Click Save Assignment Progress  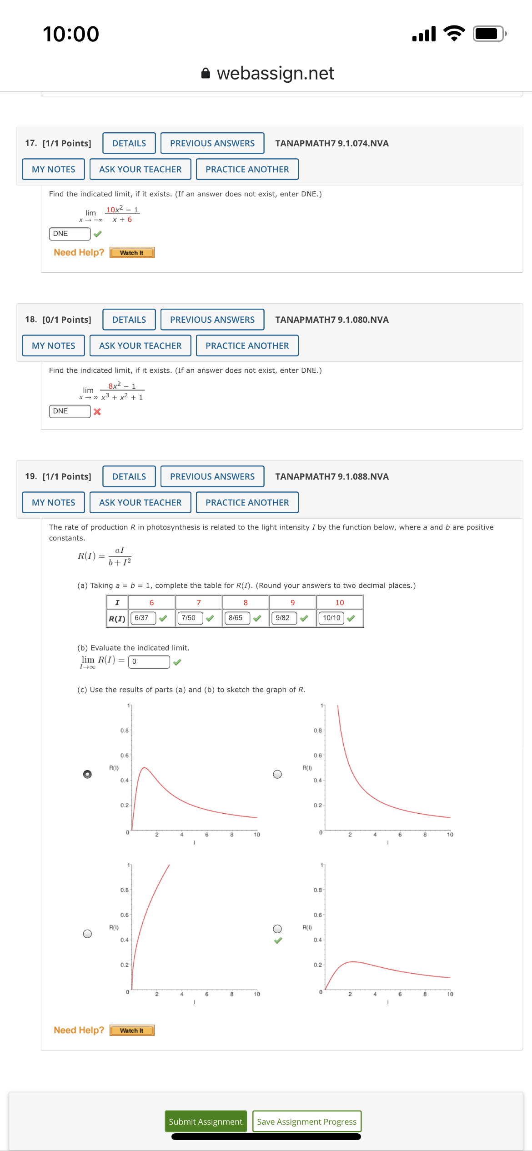pyautogui.click(x=307, y=1121)
